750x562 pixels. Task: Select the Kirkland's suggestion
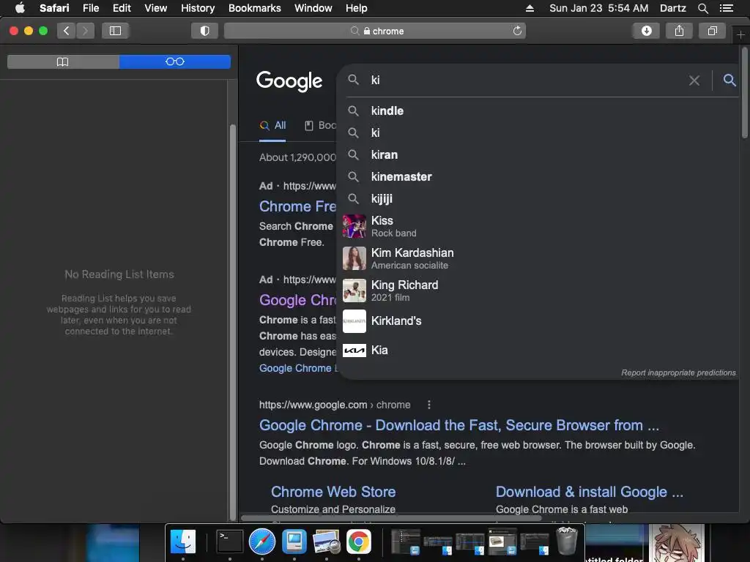point(538,321)
